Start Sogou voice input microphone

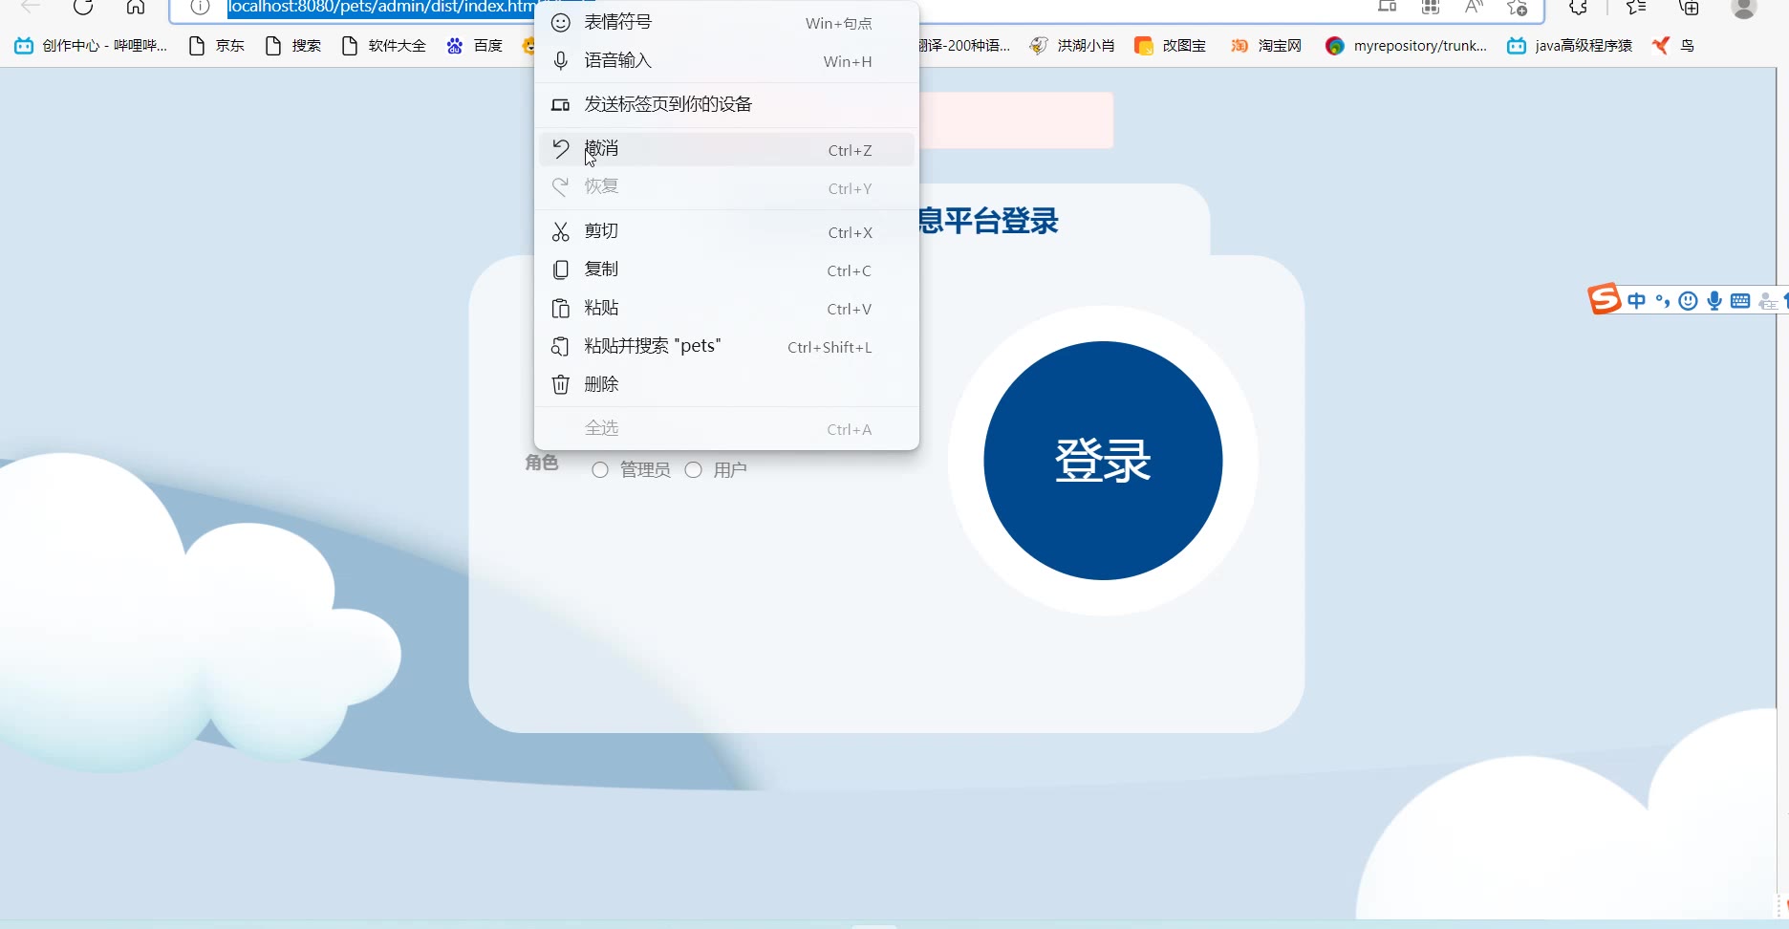(x=1714, y=301)
